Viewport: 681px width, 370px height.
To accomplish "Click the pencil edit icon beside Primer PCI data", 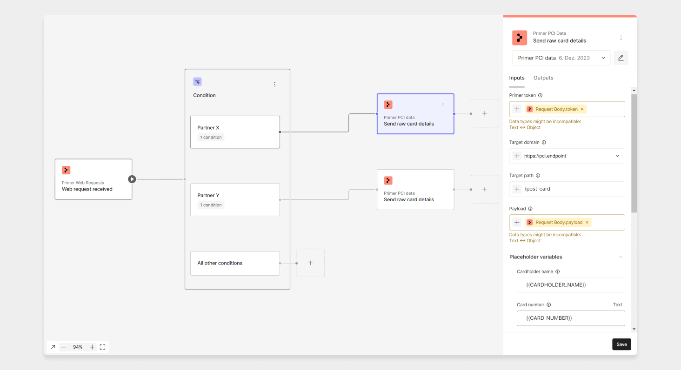I will 621,58.
